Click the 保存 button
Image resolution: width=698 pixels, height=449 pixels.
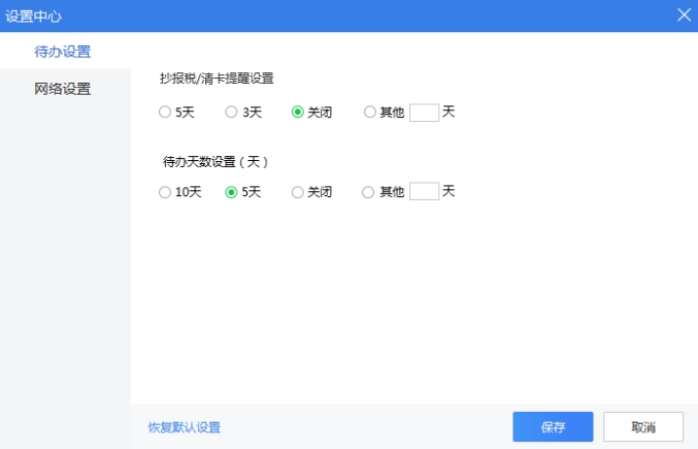pos(553,427)
